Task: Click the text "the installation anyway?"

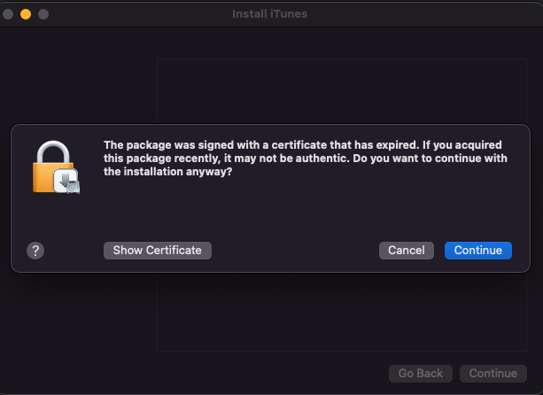Action: point(168,173)
